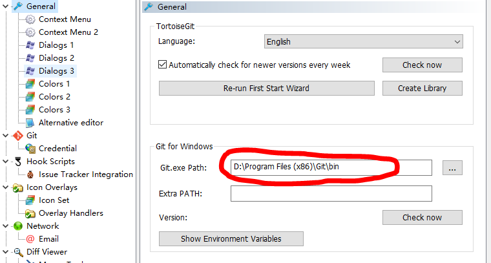Collapse the Hook Scripts tree node
The width and height of the screenshot is (491, 263).
pos(5,162)
